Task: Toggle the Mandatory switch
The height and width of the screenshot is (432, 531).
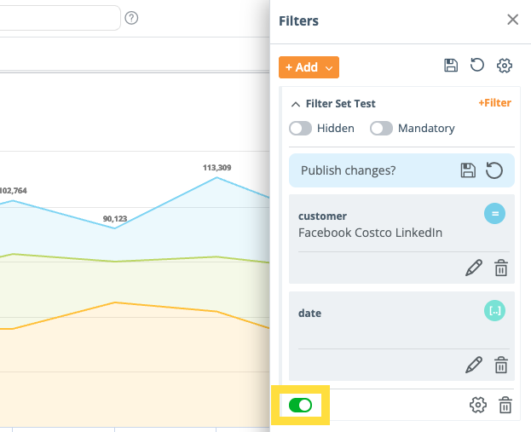Action: (381, 129)
